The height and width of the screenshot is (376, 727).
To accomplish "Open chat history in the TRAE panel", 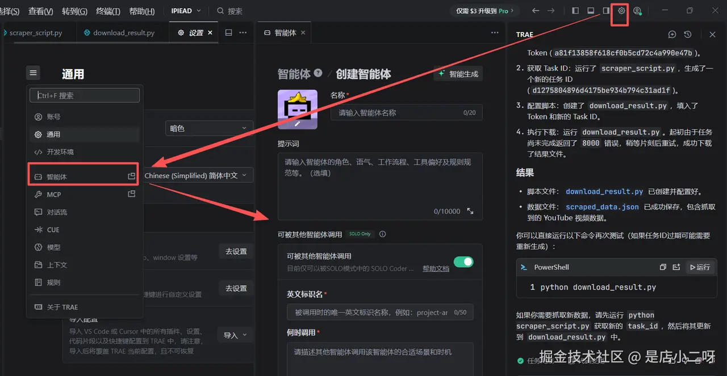I will pyautogui.click(x=688, y=35).
